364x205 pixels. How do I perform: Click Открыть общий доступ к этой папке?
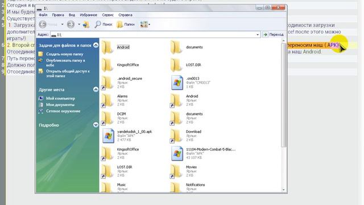[x=68, y=73]
